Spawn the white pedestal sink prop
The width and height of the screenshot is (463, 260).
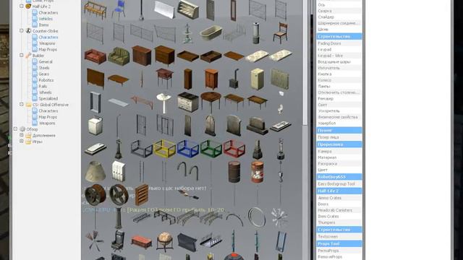click(163, 103)
